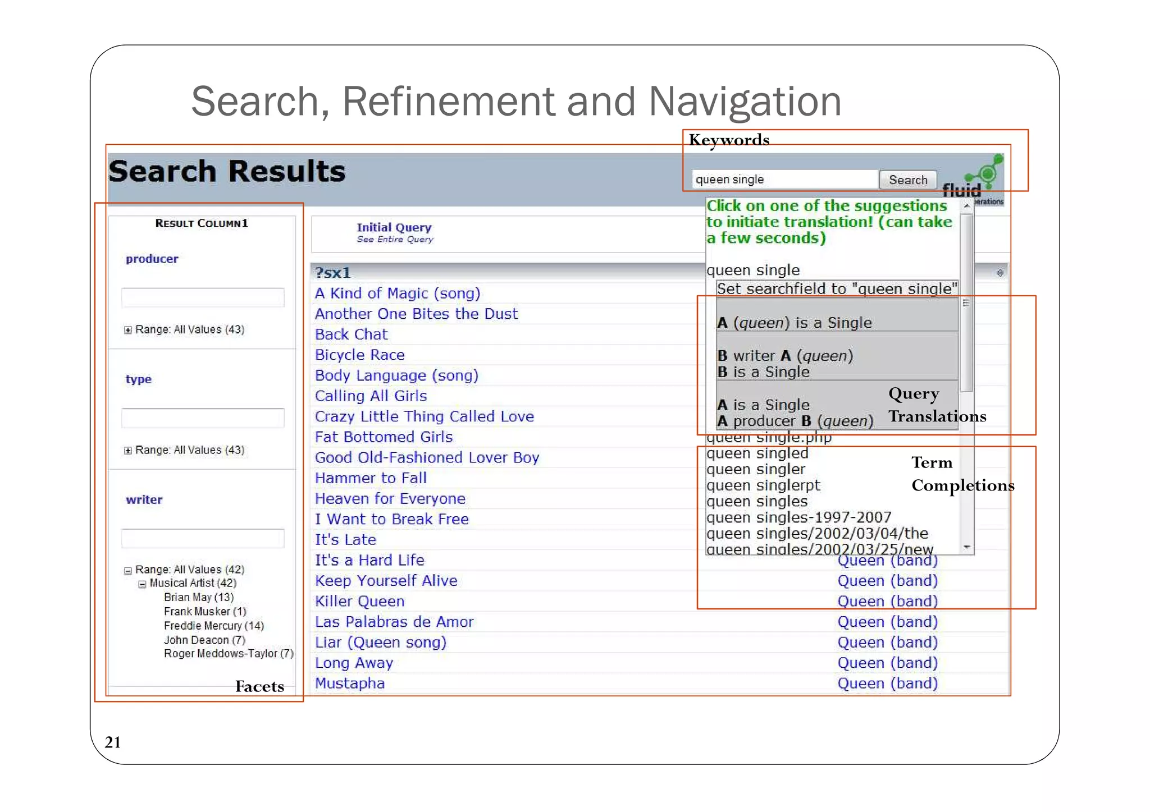Open Fat Bottomed Girls result
Viewport: 1150px width, 812px height.
coord(384,437)
